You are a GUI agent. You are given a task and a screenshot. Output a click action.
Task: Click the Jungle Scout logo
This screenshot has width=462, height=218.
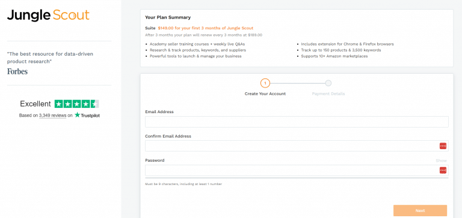48,15
